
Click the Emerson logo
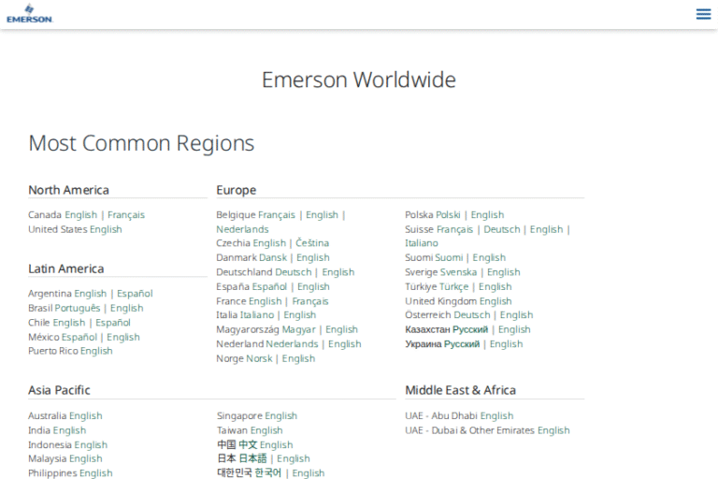30,13
